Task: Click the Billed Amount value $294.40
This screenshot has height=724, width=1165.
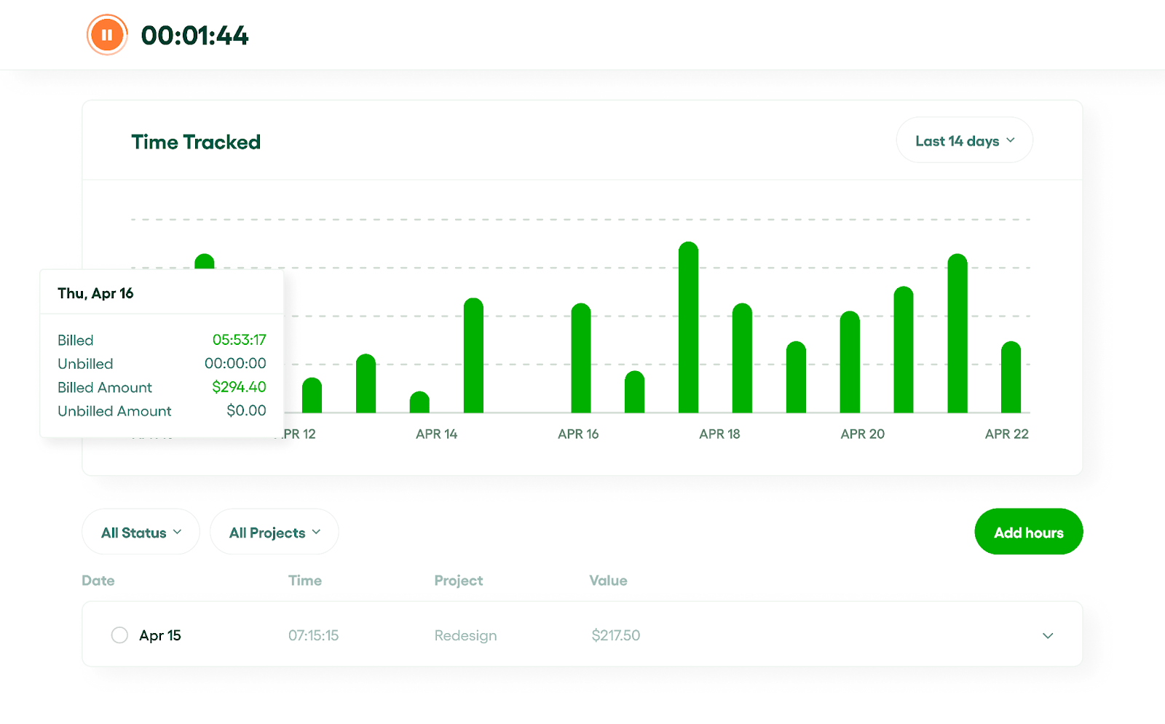Action: point(239,387)
